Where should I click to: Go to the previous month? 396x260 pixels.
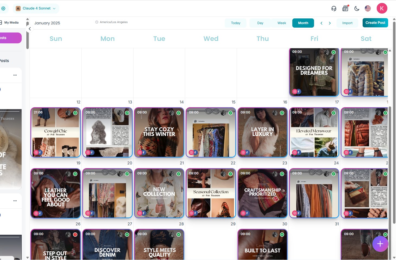(x=321, y=23)
